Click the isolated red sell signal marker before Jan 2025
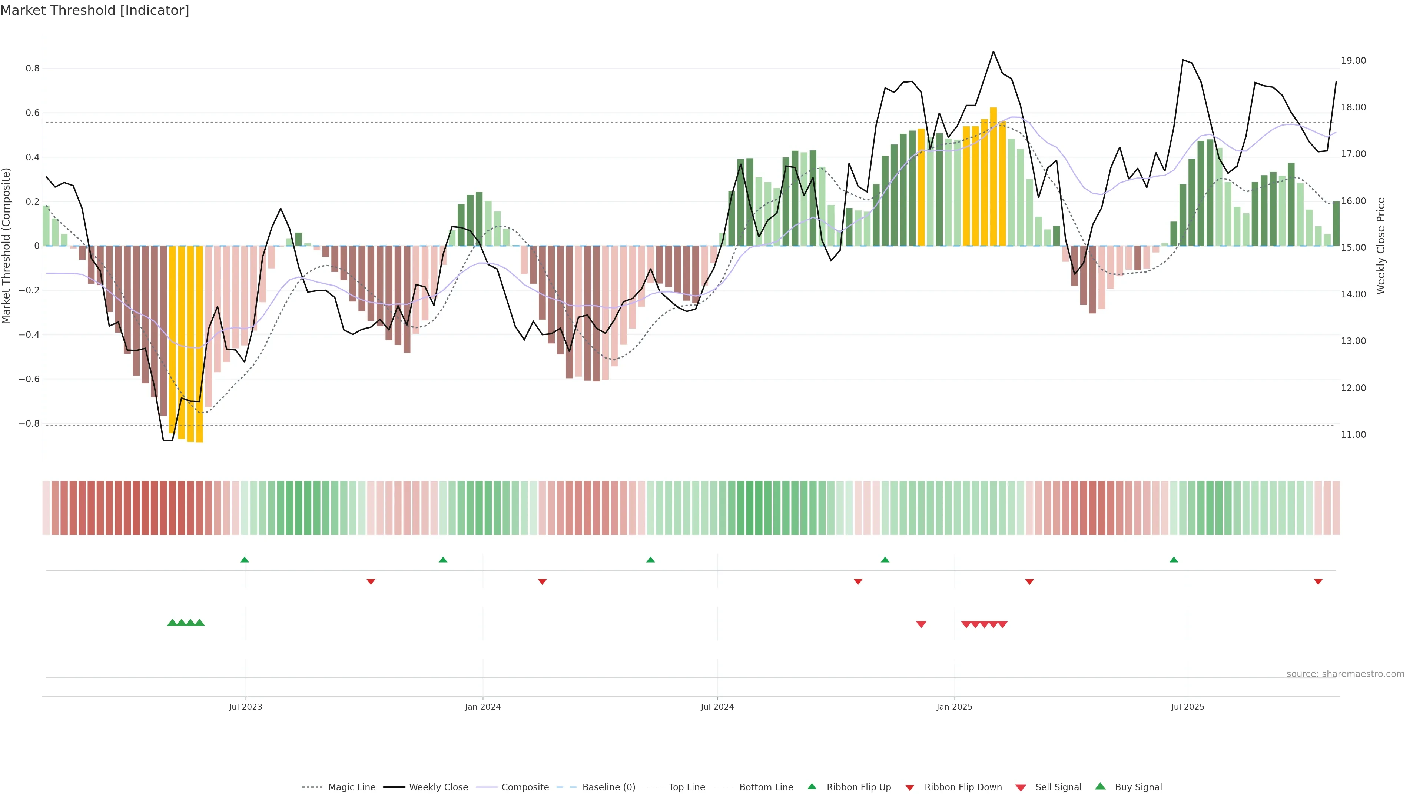Image resolution: width=1423 pixels, height=800 pixels. (x=921, y=624)
